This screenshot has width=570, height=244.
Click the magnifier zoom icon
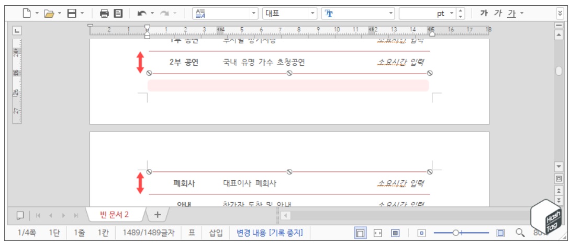click(521, 233)
